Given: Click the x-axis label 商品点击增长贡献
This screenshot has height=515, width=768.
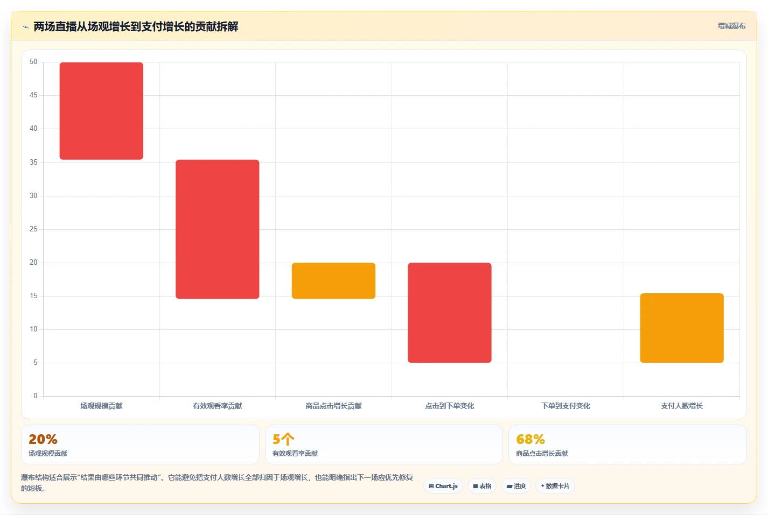Looking at the screenshot, I should (333, 406).
